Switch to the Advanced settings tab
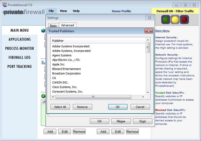Viewport: 201px width, 141px height. (x=68, y=25)
